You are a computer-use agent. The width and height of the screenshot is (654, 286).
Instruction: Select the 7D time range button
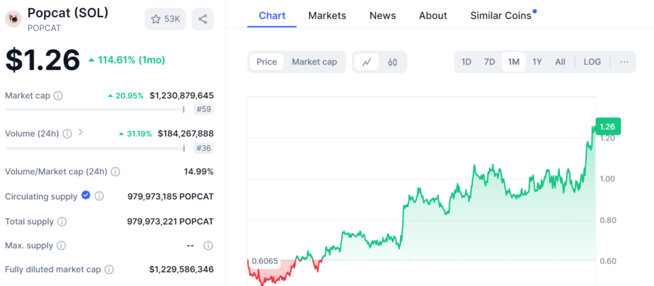pos(489,62)
